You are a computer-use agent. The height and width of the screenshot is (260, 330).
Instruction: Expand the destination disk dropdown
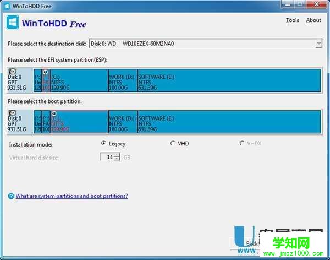point(318,44)
